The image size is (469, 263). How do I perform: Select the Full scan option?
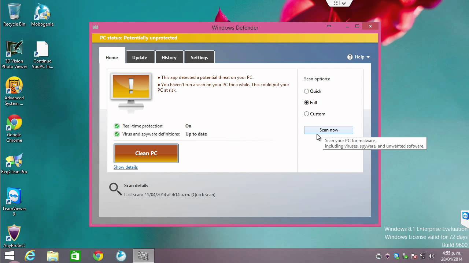(310, 103)
